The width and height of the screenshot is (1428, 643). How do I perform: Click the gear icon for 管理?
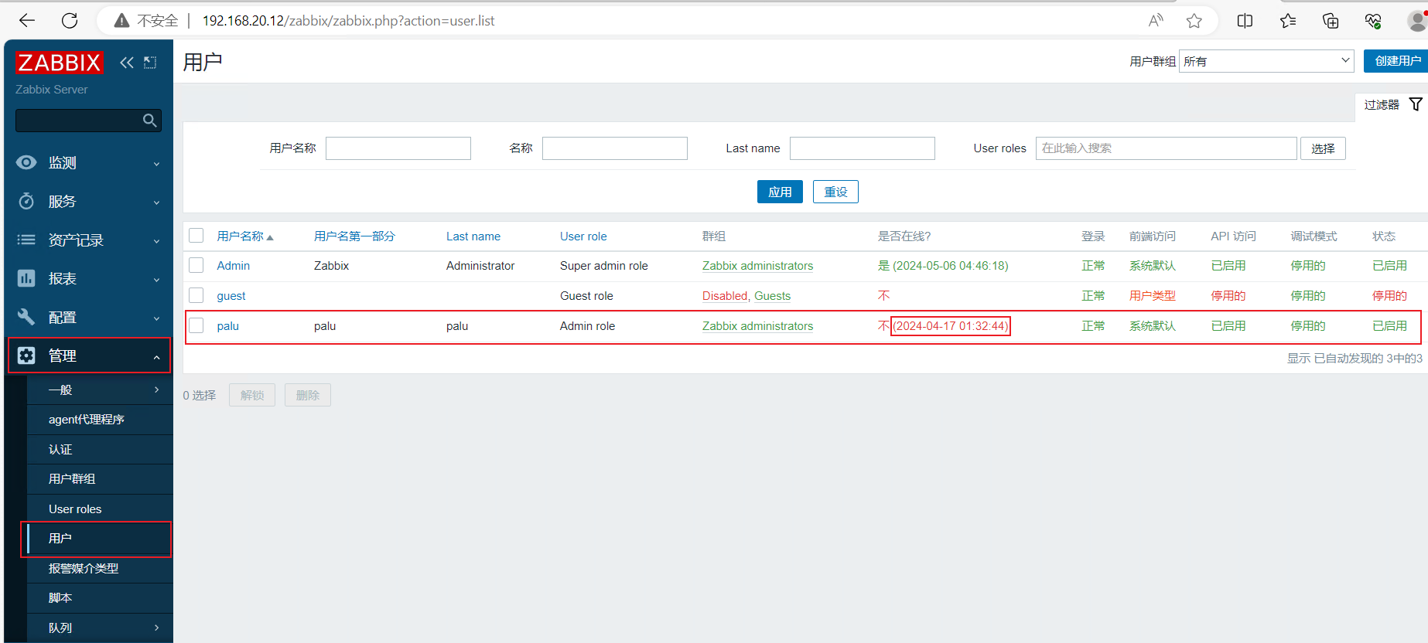[26, 356]
